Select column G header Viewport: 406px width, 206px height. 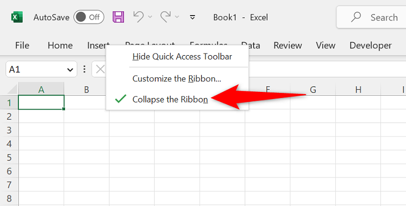(313, 89)
